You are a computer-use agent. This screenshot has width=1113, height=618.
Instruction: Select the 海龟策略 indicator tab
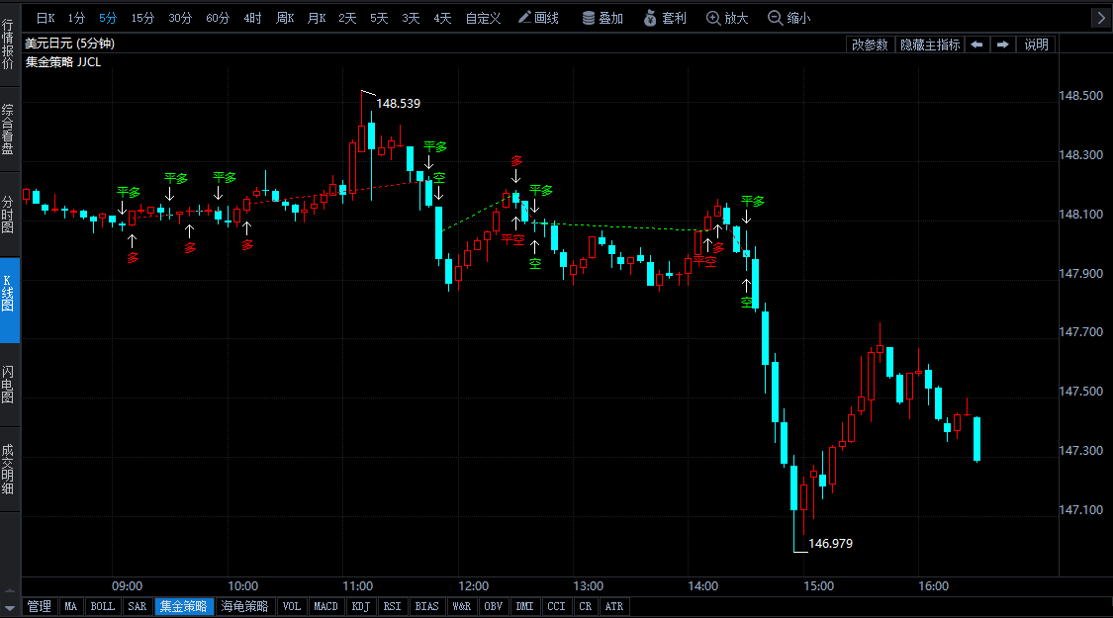(x=244, y=606)
